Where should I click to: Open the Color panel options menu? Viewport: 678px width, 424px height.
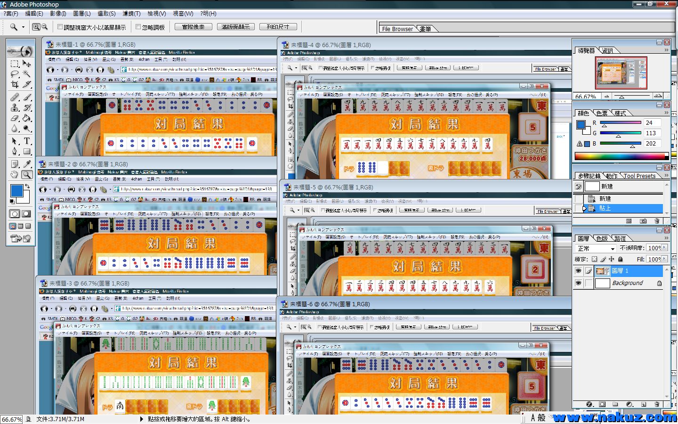pyautogui.click(x=666, y=113)
